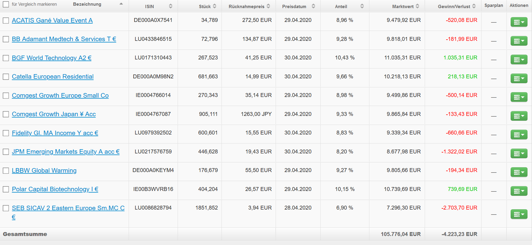
Task: Click the Preisdatum column header
Action: tap(294, 6)
